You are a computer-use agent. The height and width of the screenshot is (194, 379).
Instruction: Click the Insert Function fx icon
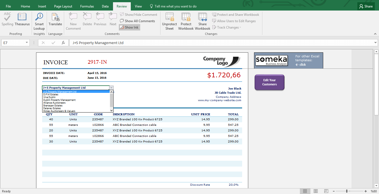(x=63, y=43)
